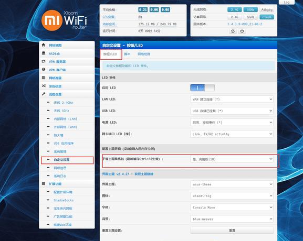Click the tiles icon beside 扩展功能
Image resolution: width=303 pixels, height=241 pixels.
pos(44,183)
